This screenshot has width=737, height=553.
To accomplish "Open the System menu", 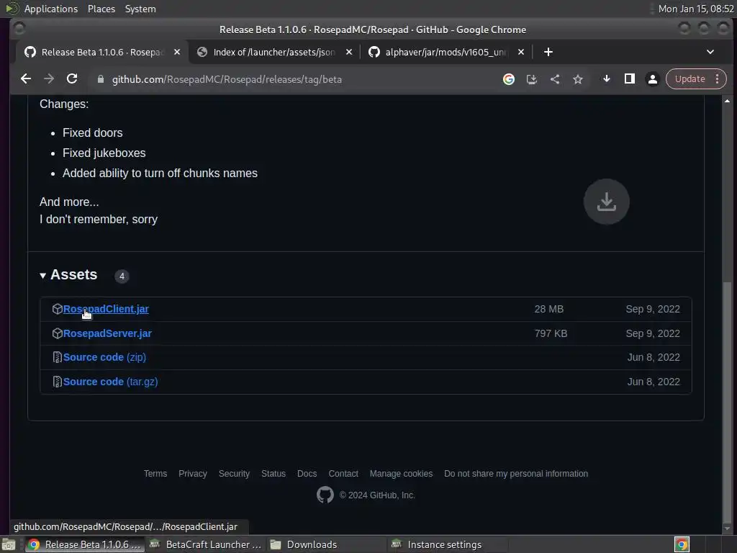I will coord(140,9).
